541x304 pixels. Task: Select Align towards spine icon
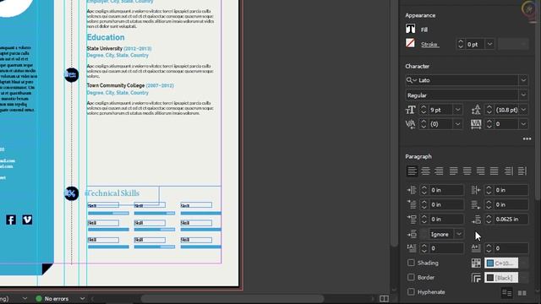[509, 171]
